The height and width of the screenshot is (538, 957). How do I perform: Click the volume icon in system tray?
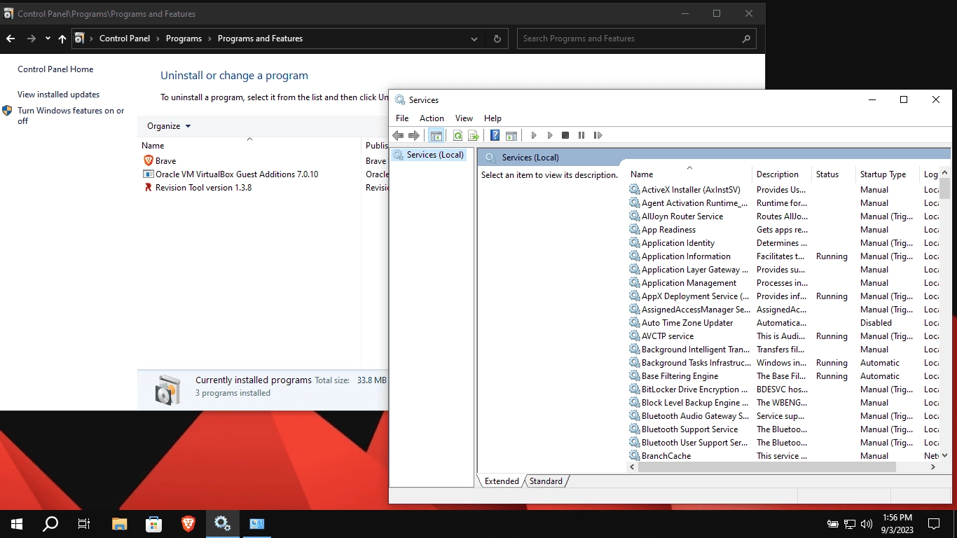(867, 523)
